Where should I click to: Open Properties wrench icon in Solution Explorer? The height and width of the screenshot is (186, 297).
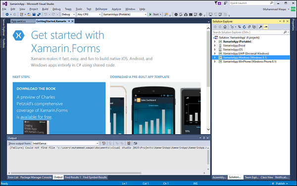click(x=261, y=27)
